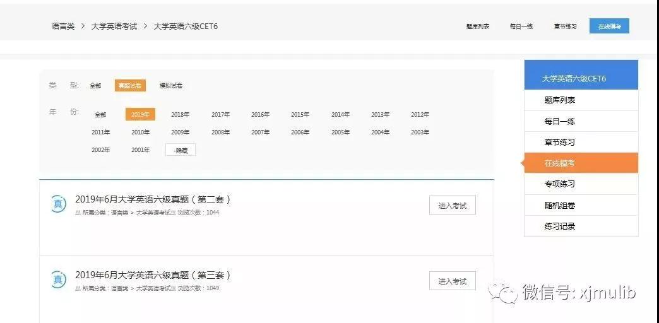The image size is (659, 323).
Task: Click the exam icon beside 第三套 paper
Action: [58, 279]
